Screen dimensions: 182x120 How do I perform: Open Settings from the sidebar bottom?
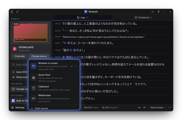(x=18, y=108)
